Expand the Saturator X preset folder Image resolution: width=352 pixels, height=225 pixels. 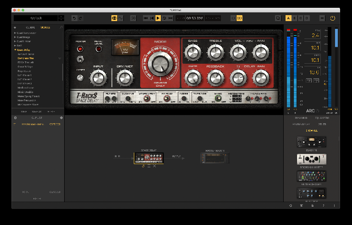coord(18,45)
